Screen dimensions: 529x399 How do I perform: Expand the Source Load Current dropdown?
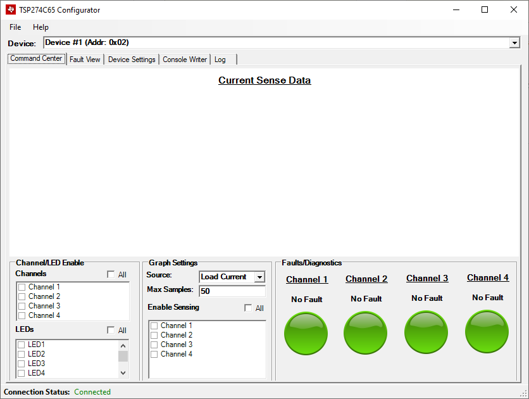259,277
